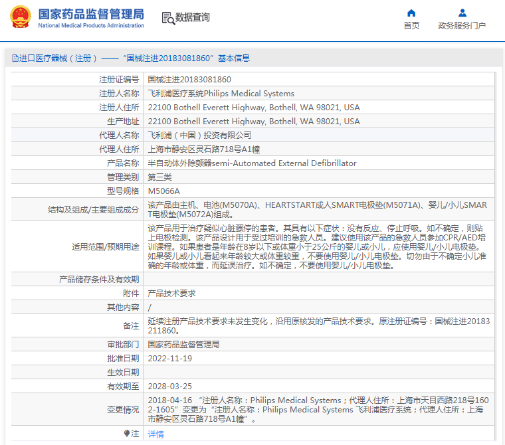Click 上海市静安区灵石路718号A1幢 address
Viewport: 505px width, 445px height.
(203, 149)
